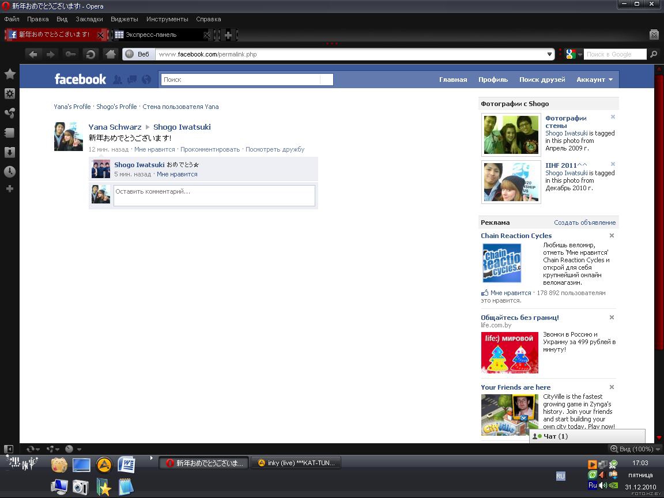
Task: Open the History clock panel in sidebar
Action: pos(10,172)
